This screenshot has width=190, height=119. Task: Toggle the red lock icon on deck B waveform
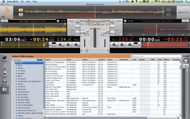click(125, 24)
